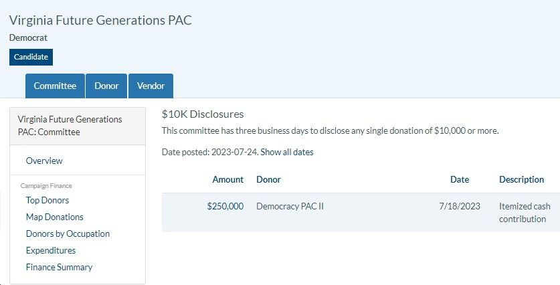560x285 pixels.
Task: Click the Description column header
Action: point(521,179)
